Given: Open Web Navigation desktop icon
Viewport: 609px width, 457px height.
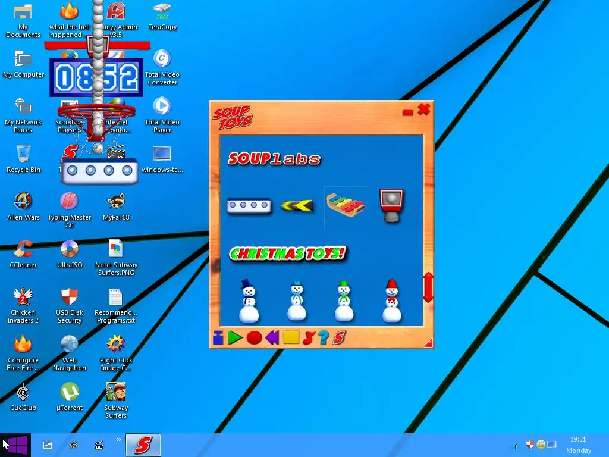Looking at the screenshot, I should coord(70,353).
